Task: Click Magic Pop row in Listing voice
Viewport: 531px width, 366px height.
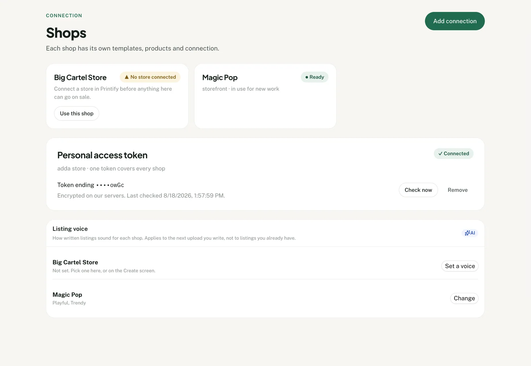Action: coord(265,298)
